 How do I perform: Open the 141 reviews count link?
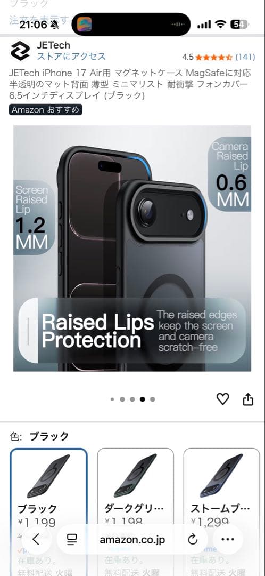coord(245,57)
